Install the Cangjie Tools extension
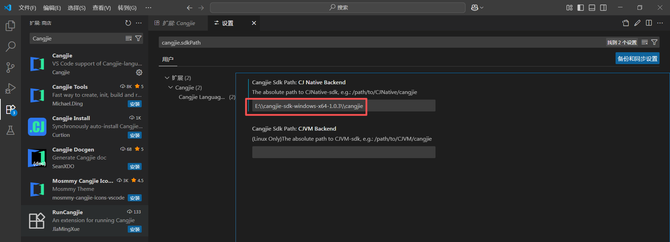 [x=135, y=104]
